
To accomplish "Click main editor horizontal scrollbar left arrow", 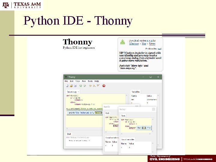I will tap(67, 128).
